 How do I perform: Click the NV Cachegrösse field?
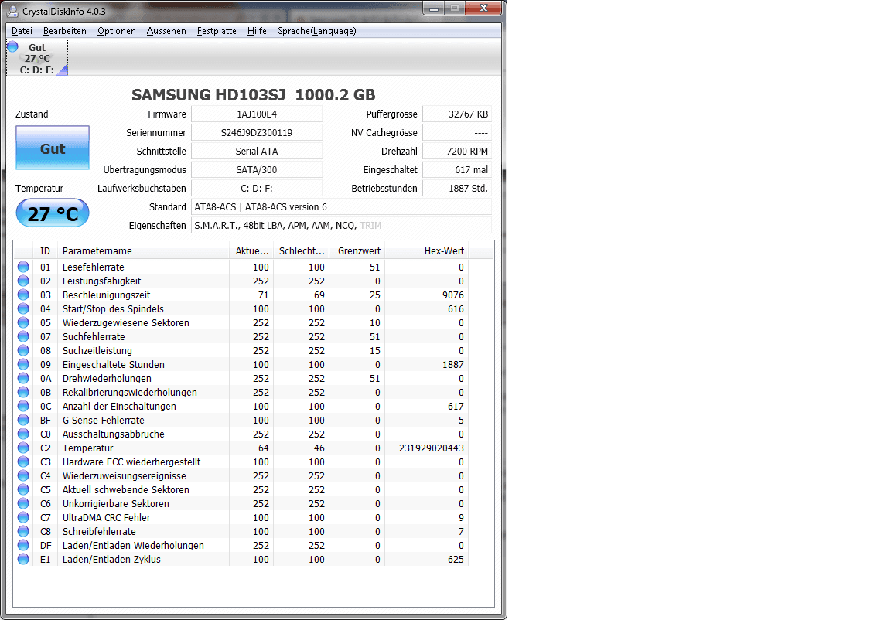(457, 132)
